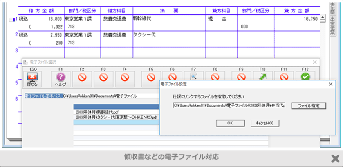Click the disabled F4 function key icon
This screenshot has width=343, height=167.
click(x=125, y=78)
